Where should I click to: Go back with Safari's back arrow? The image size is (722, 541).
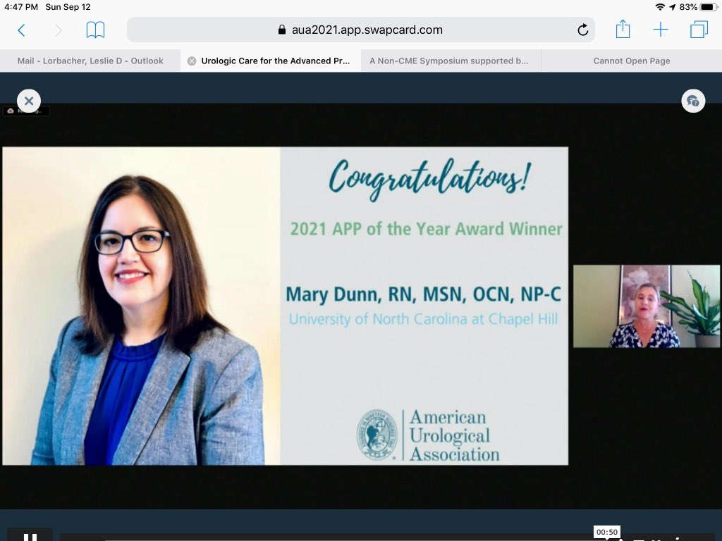pyautogui.click(x=21, y=30)
